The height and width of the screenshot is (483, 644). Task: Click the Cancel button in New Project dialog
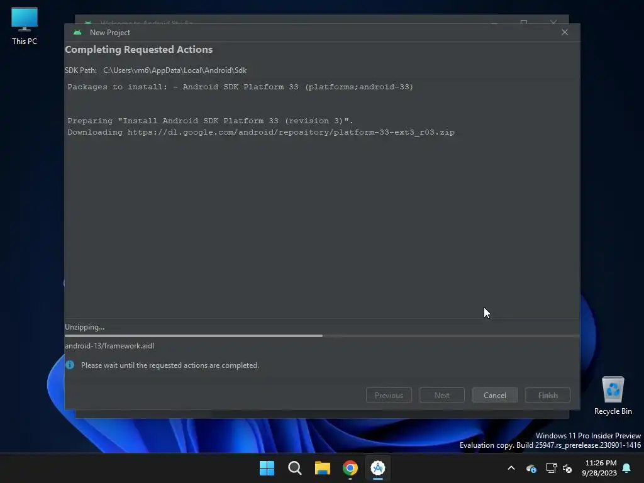click(x=494, y=395)
